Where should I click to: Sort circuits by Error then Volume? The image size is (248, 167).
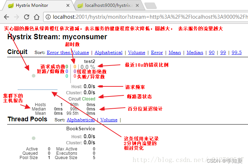pyautogui.click(x=68, y=53)
